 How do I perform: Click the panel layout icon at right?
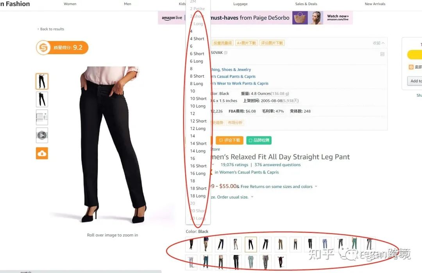pos(382,54)
